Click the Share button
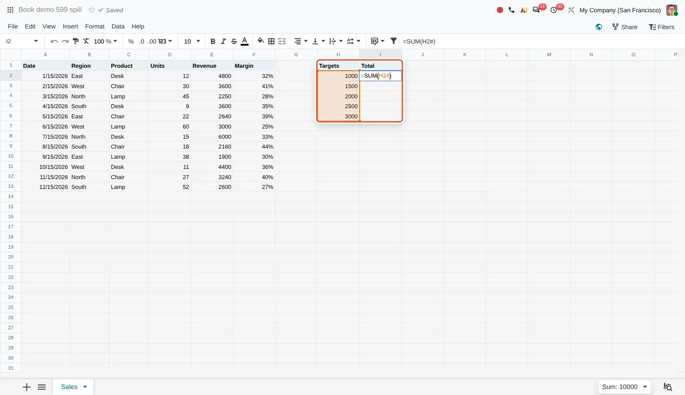Image resolution: width=685 pixels, height=395 pixels. [625, 27]
